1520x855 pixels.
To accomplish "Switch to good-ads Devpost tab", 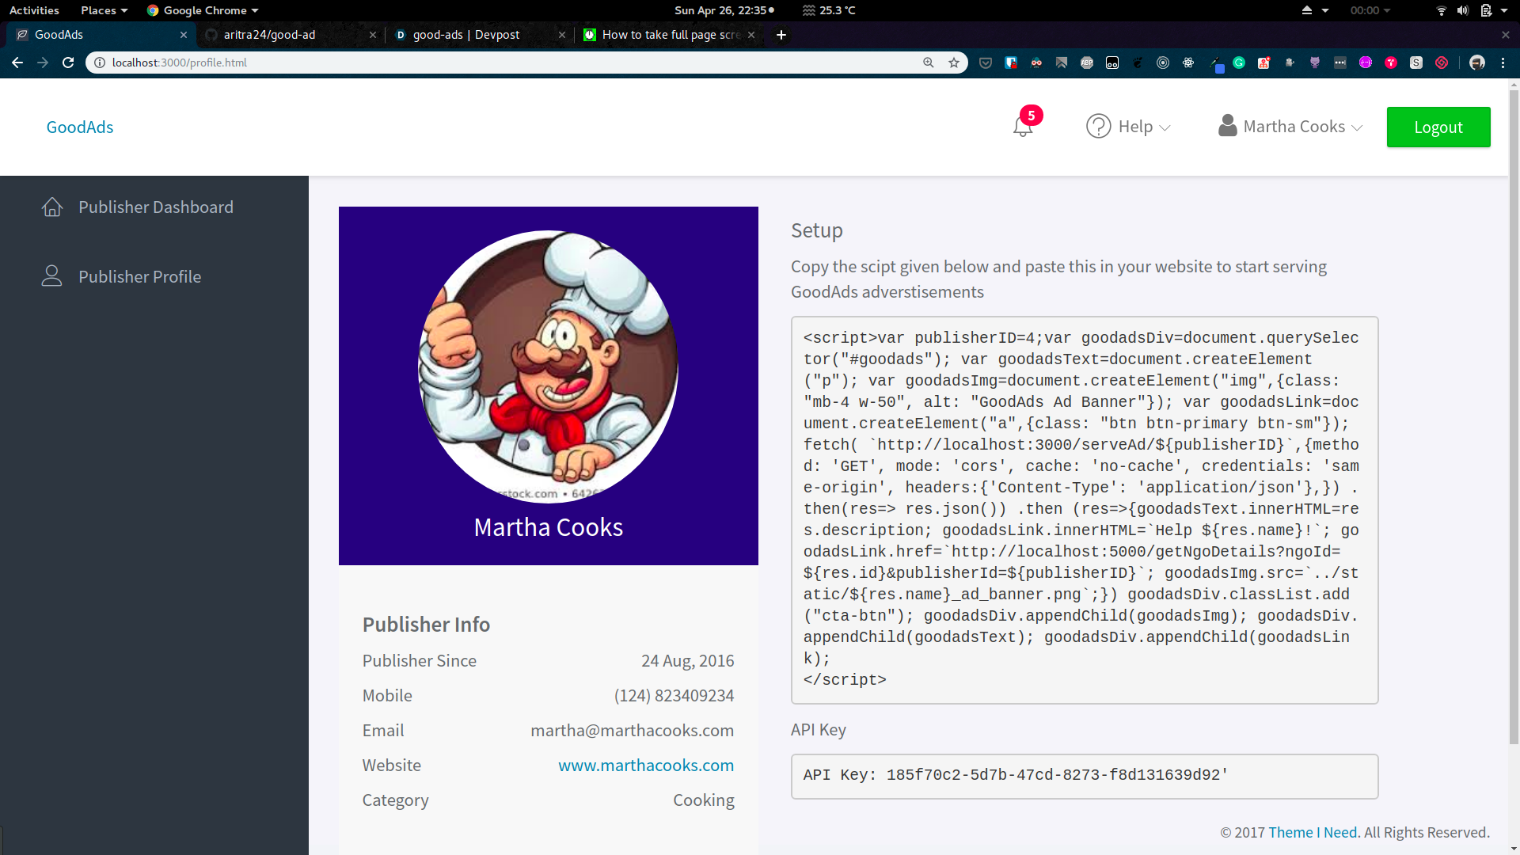I will tap(466, 35).
